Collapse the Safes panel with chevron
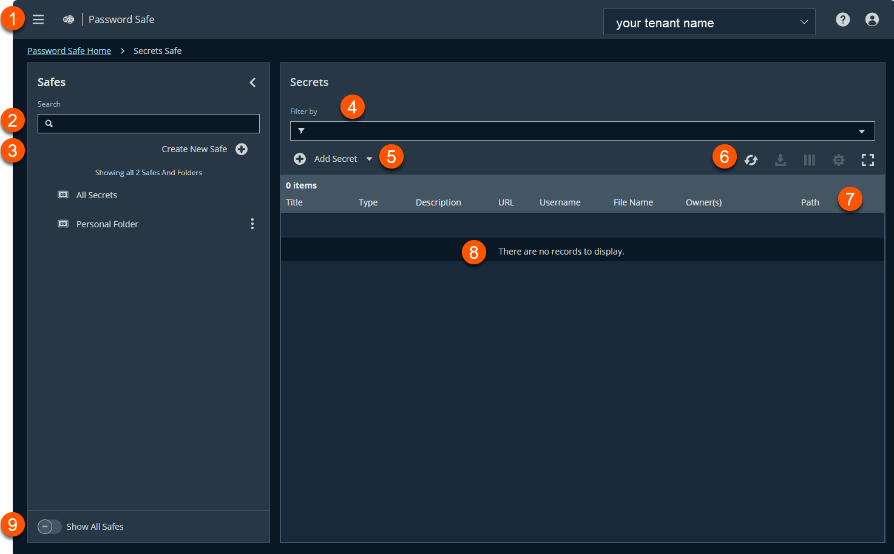This screenshot has width=894, height=554. [253, 82]
